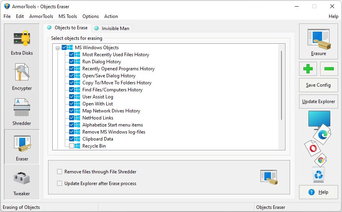Screen dimensions: 342x212
Task: Switch to the Invisible Man tab
Action: (112, 28)
